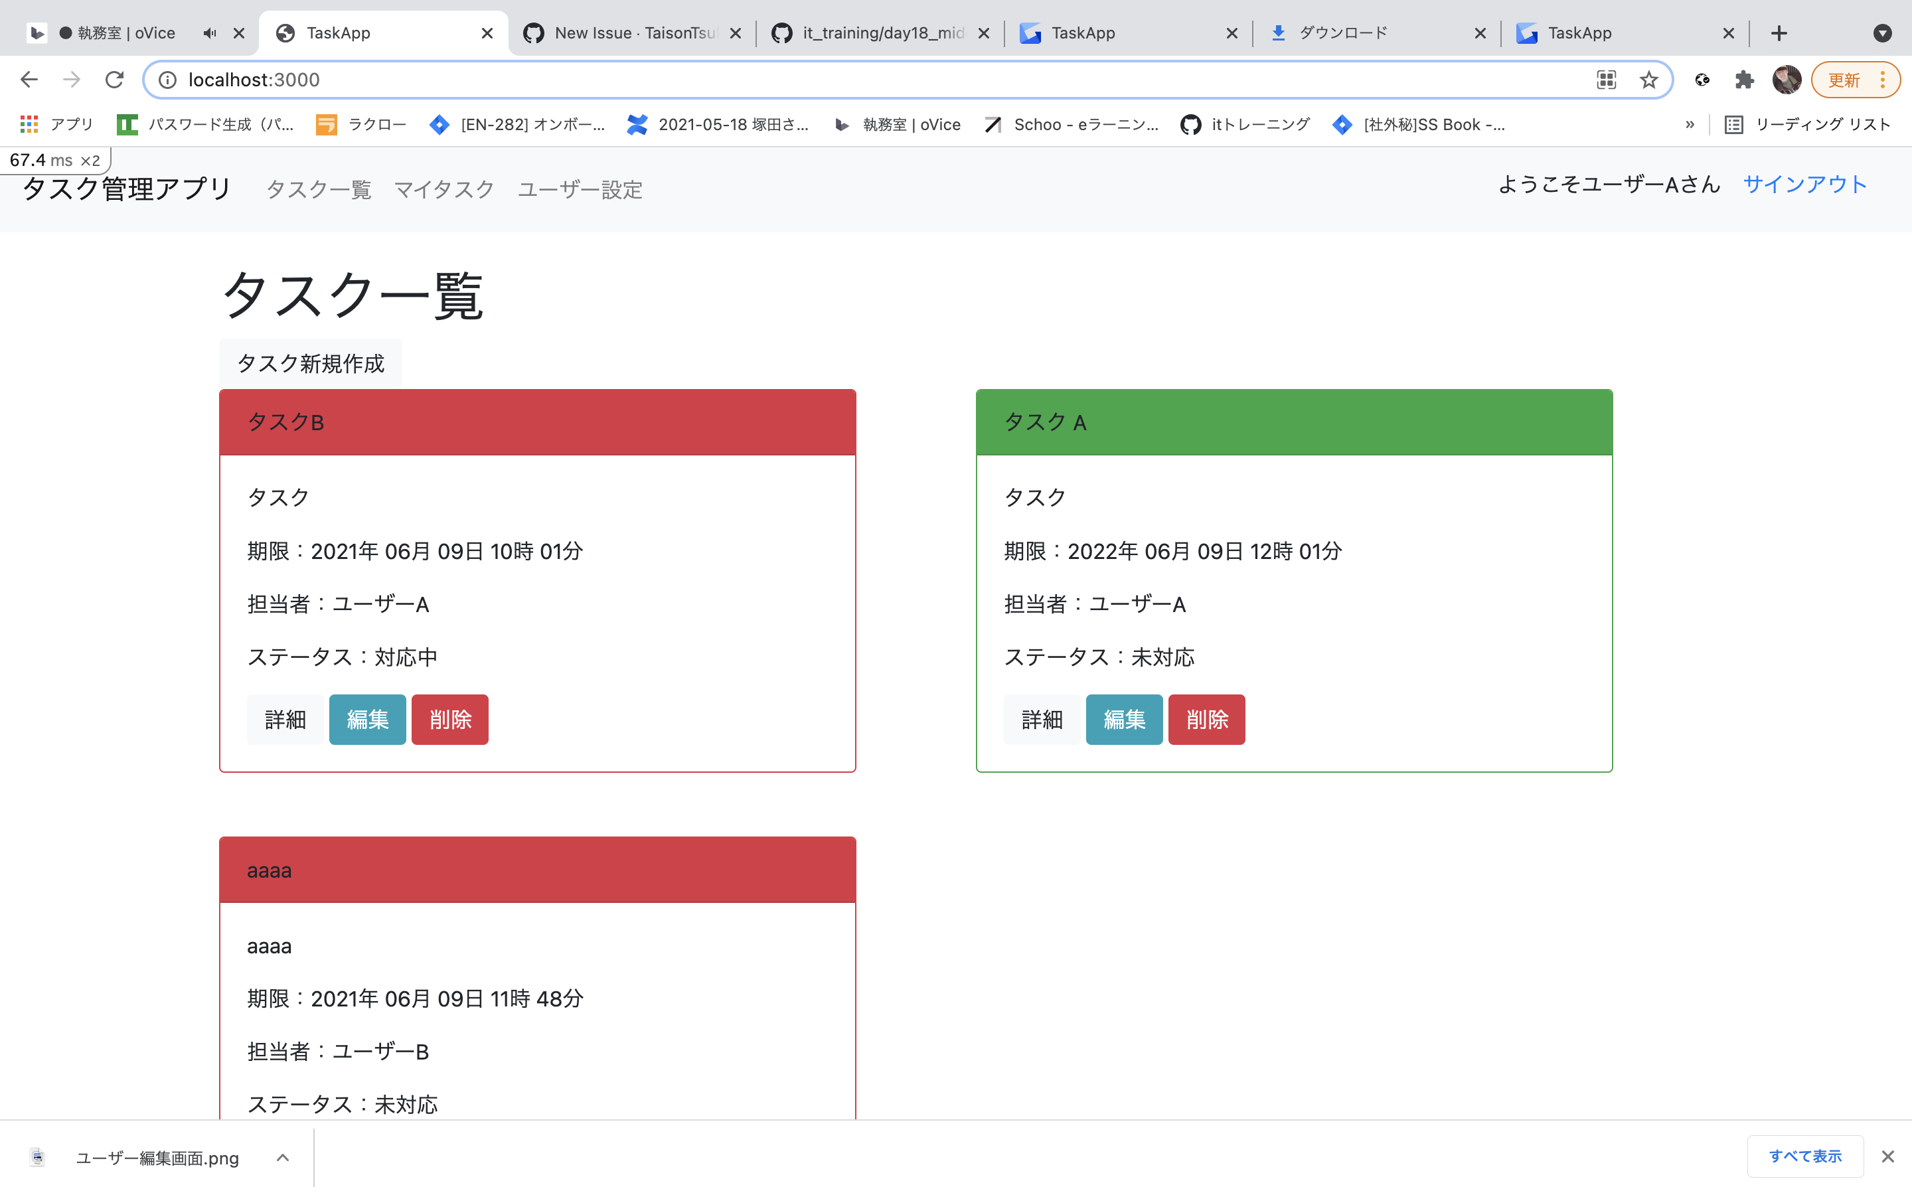Click the サインアウト link
This screenshot has height=1195, width=1912.
coord(1804,184)
